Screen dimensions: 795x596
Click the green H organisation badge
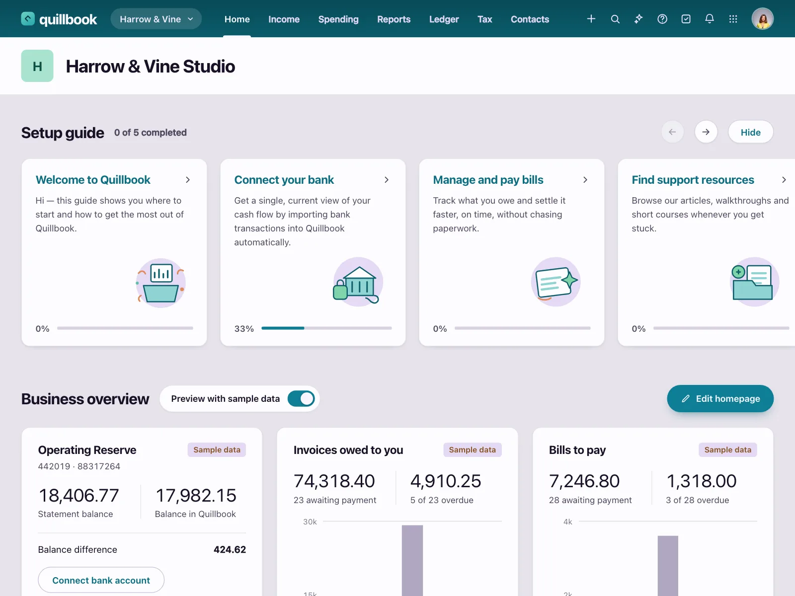(37, 66)
